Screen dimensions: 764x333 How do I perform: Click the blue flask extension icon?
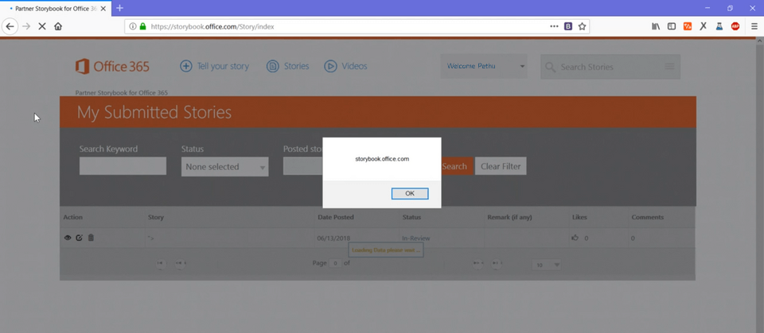[x=719, y=26]
